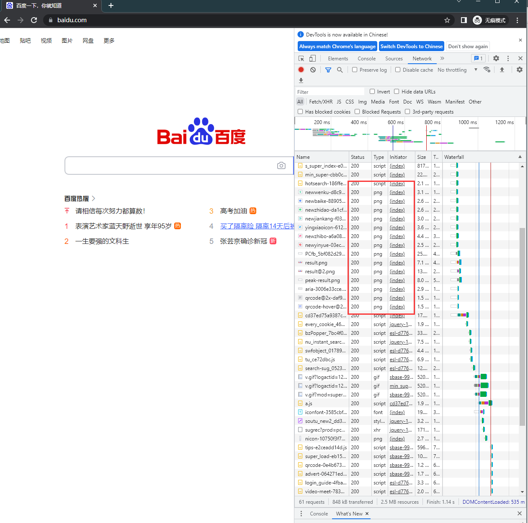Click Always match Chrome's language
Image resolution: width=528 pixels, height=523 pixels.
point(337,47)
